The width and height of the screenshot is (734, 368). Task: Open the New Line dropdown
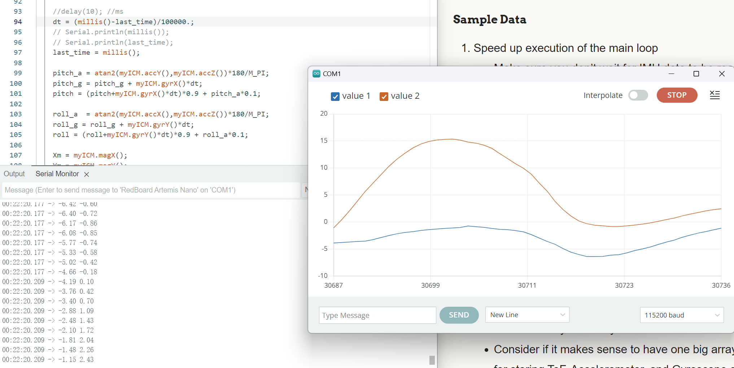coord(527,315)
